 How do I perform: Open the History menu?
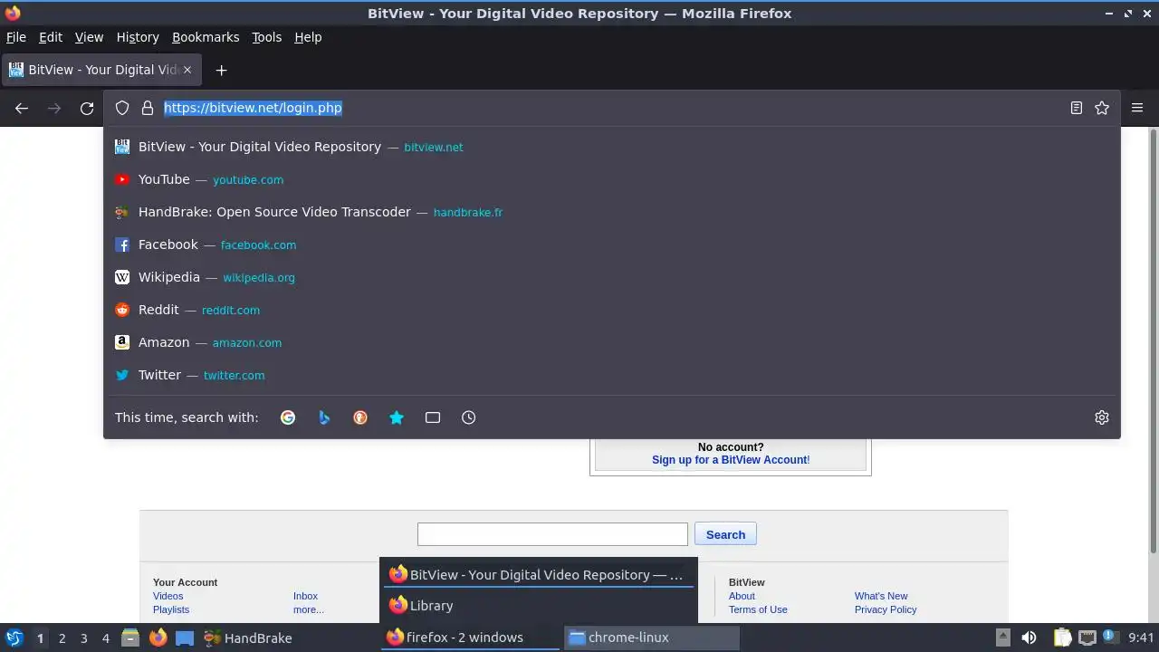pyautogui.click(x=138, y=37)
